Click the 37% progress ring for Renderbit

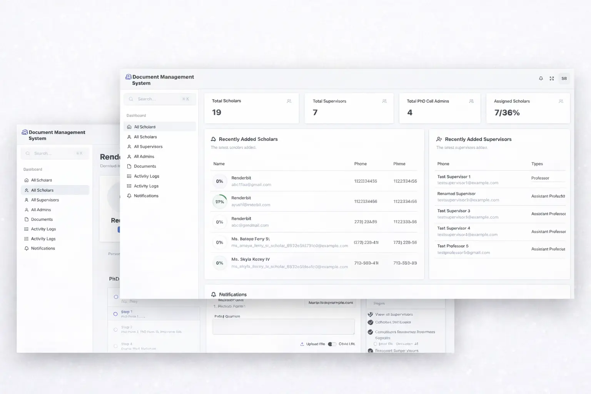click(x=220, y=202)
